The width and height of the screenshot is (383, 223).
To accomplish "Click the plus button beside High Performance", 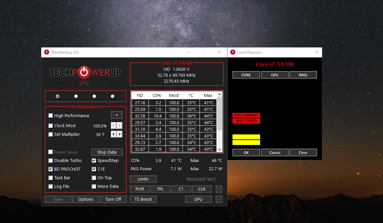I will click(x=117, y=115).
